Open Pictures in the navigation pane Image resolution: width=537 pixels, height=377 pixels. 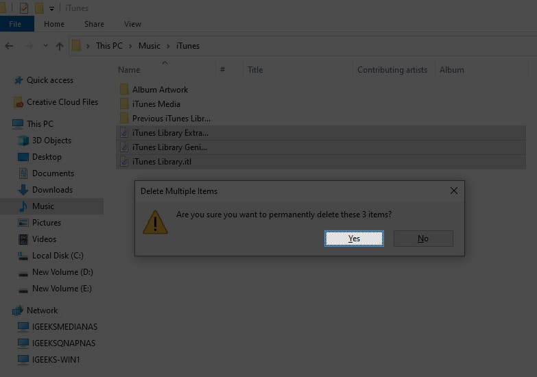pyautogui.click(x=47, y=223)
